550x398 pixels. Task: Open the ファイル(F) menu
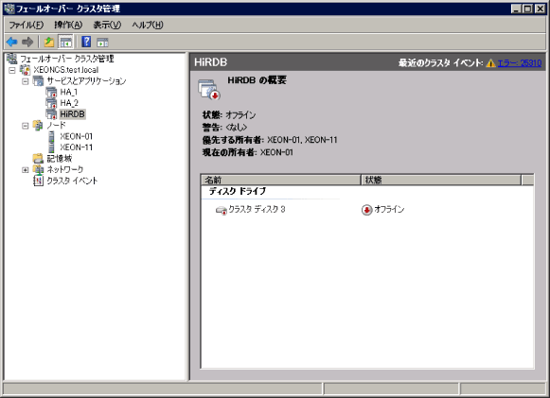pyautogui.click(x=26, y=25)
